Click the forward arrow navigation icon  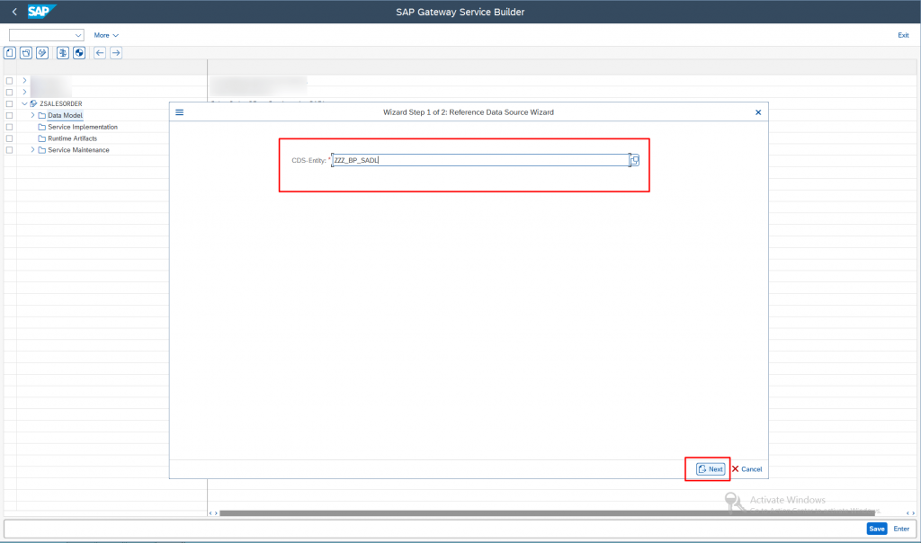coord(115,53)
